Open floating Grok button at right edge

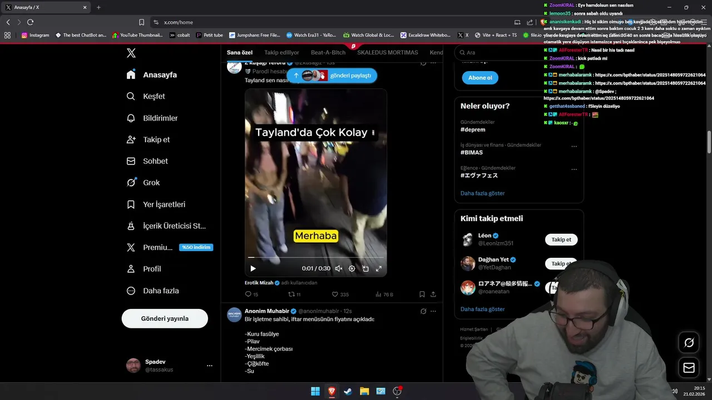689,343
